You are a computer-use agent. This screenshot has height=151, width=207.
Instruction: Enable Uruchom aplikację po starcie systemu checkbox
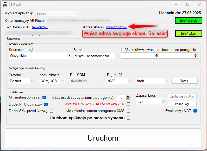pyautogui.click(x=128, y=118)
